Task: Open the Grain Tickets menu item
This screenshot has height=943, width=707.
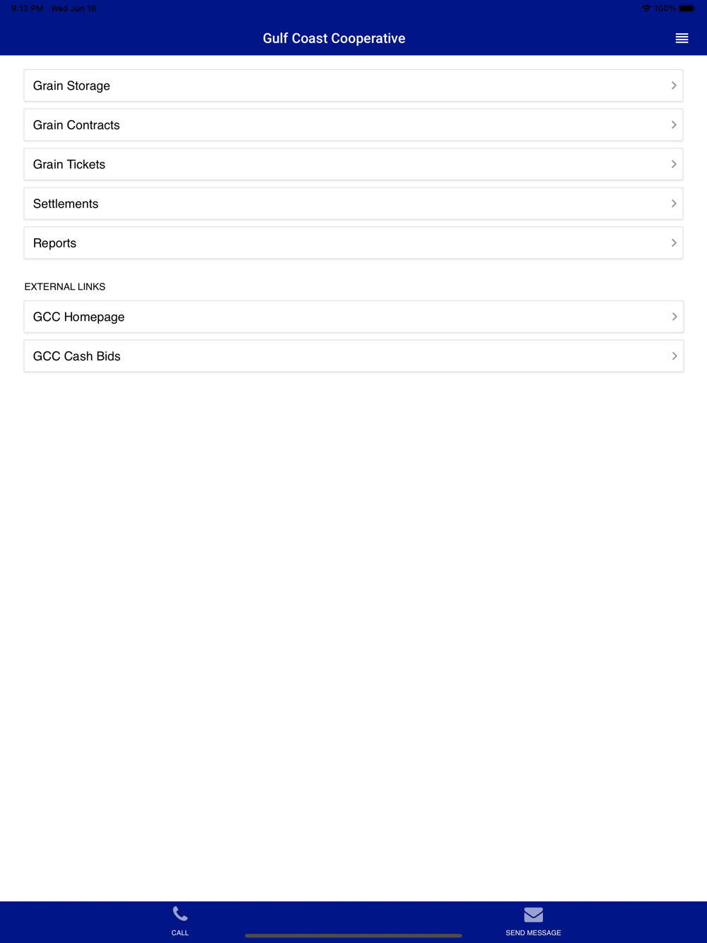Action: pyautogui.click(x=353, y=164)
